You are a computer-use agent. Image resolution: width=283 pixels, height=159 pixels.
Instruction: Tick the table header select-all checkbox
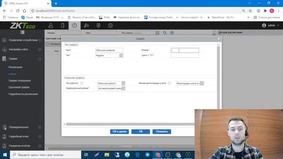tap(48, 51)
